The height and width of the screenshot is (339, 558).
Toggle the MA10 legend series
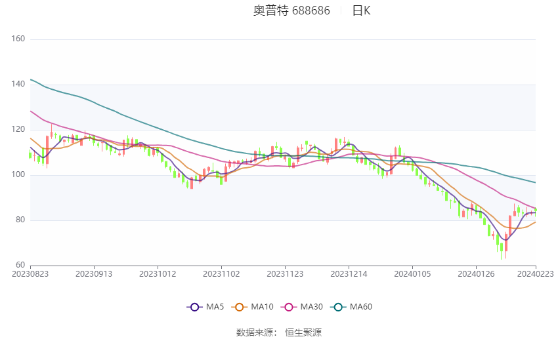[252, 307]
